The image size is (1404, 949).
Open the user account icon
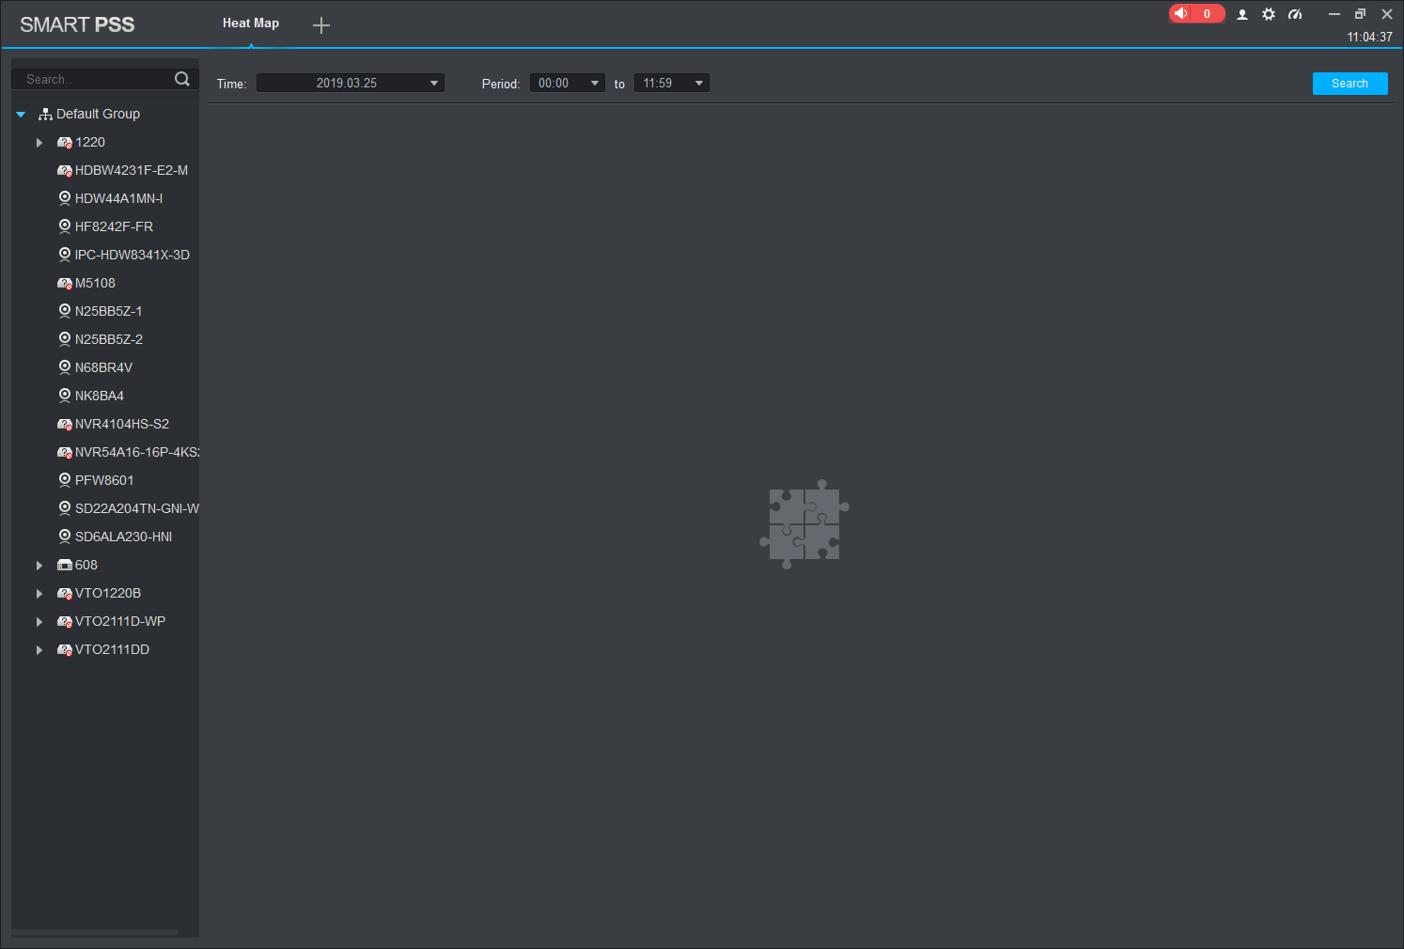[1242, 14]
